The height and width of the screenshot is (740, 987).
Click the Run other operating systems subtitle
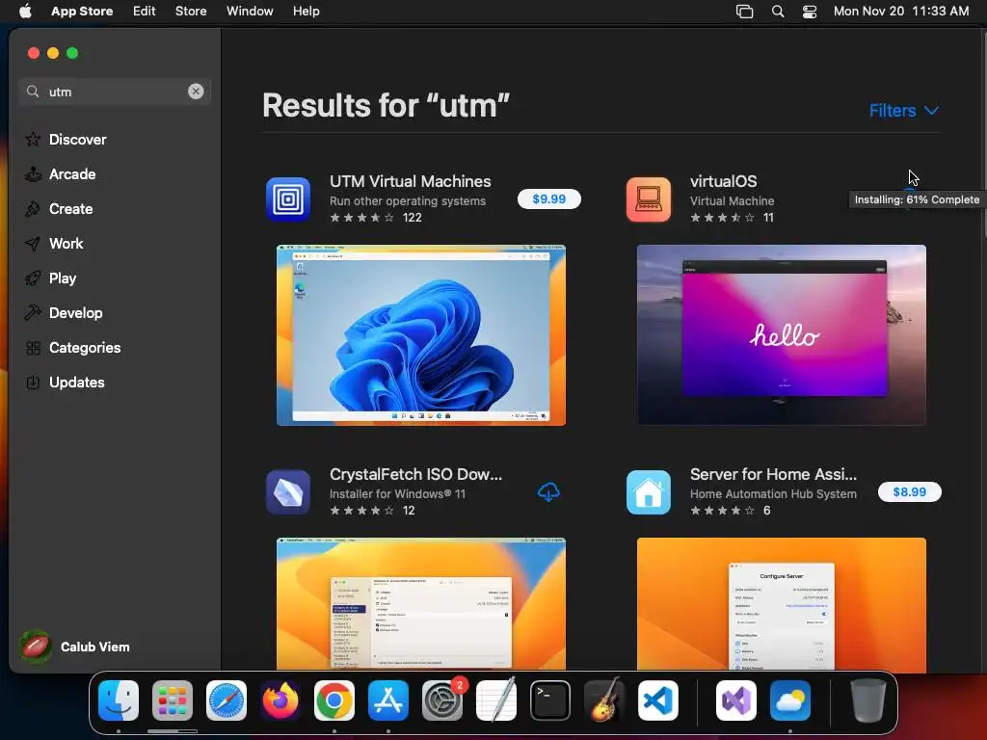[x=408, y=200]
